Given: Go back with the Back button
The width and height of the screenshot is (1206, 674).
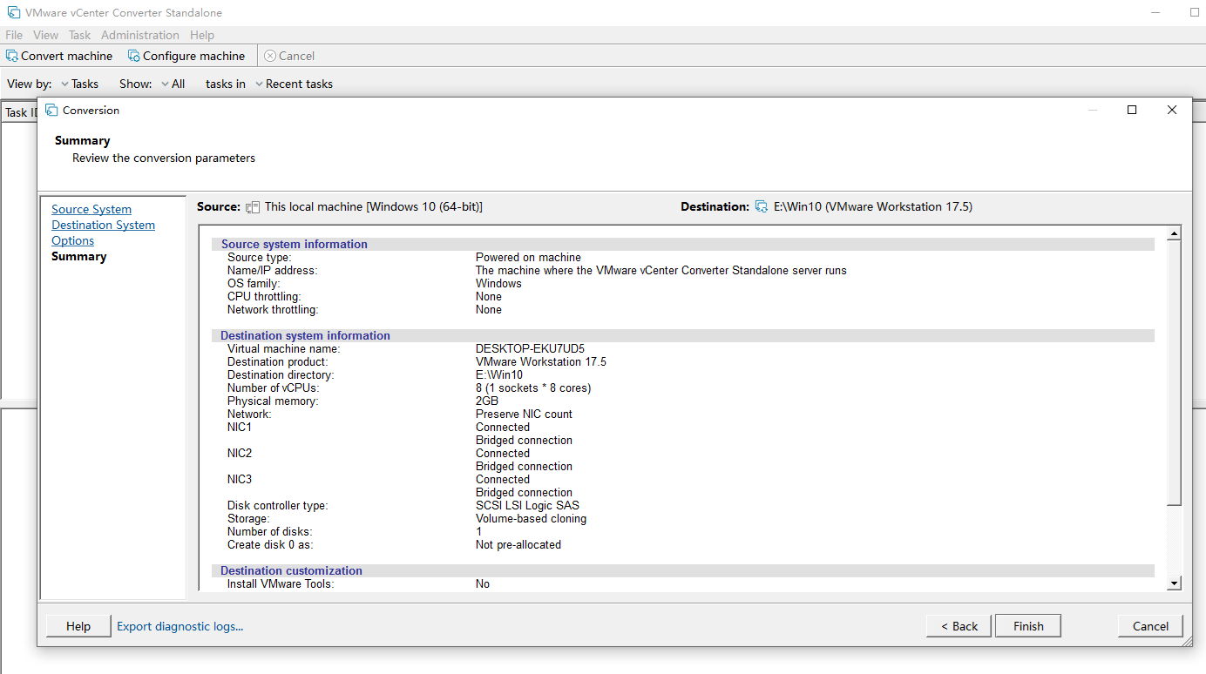Looking at the screenshot, I should [959, 626].
